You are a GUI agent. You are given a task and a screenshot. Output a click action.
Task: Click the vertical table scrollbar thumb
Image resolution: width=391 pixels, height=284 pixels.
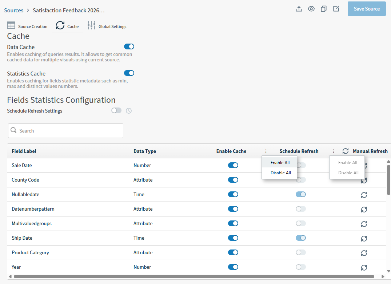[x=388, y=180]
